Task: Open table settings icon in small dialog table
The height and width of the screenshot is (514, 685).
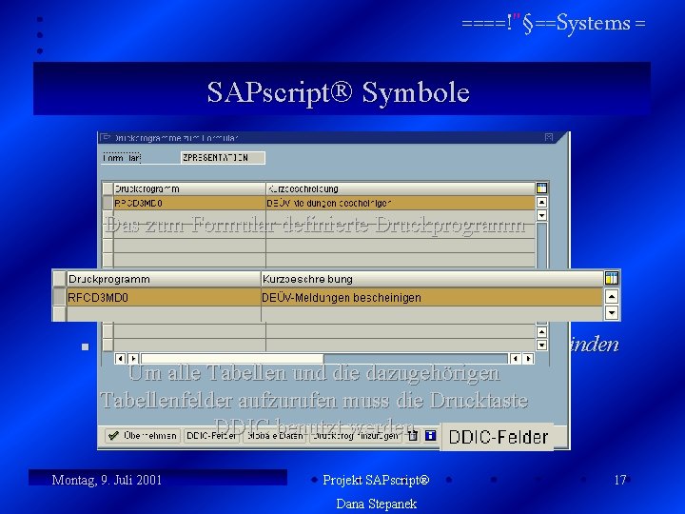Action: click(541, 188)
